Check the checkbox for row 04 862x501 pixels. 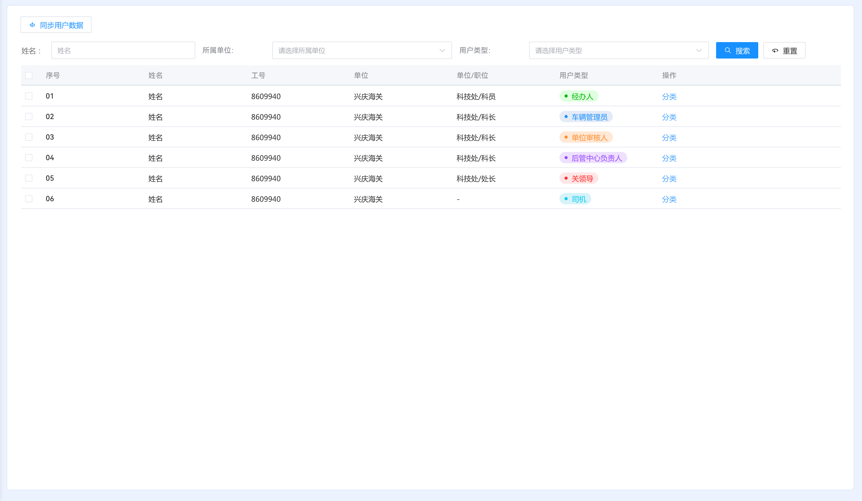29,158
